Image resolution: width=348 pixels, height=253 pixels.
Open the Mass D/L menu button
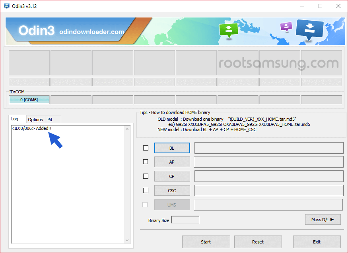(323, 220)
